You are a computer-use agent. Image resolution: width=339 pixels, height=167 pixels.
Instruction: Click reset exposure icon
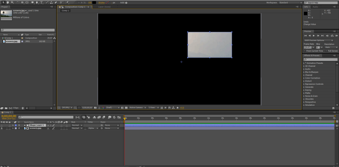[x=178, y=107]
